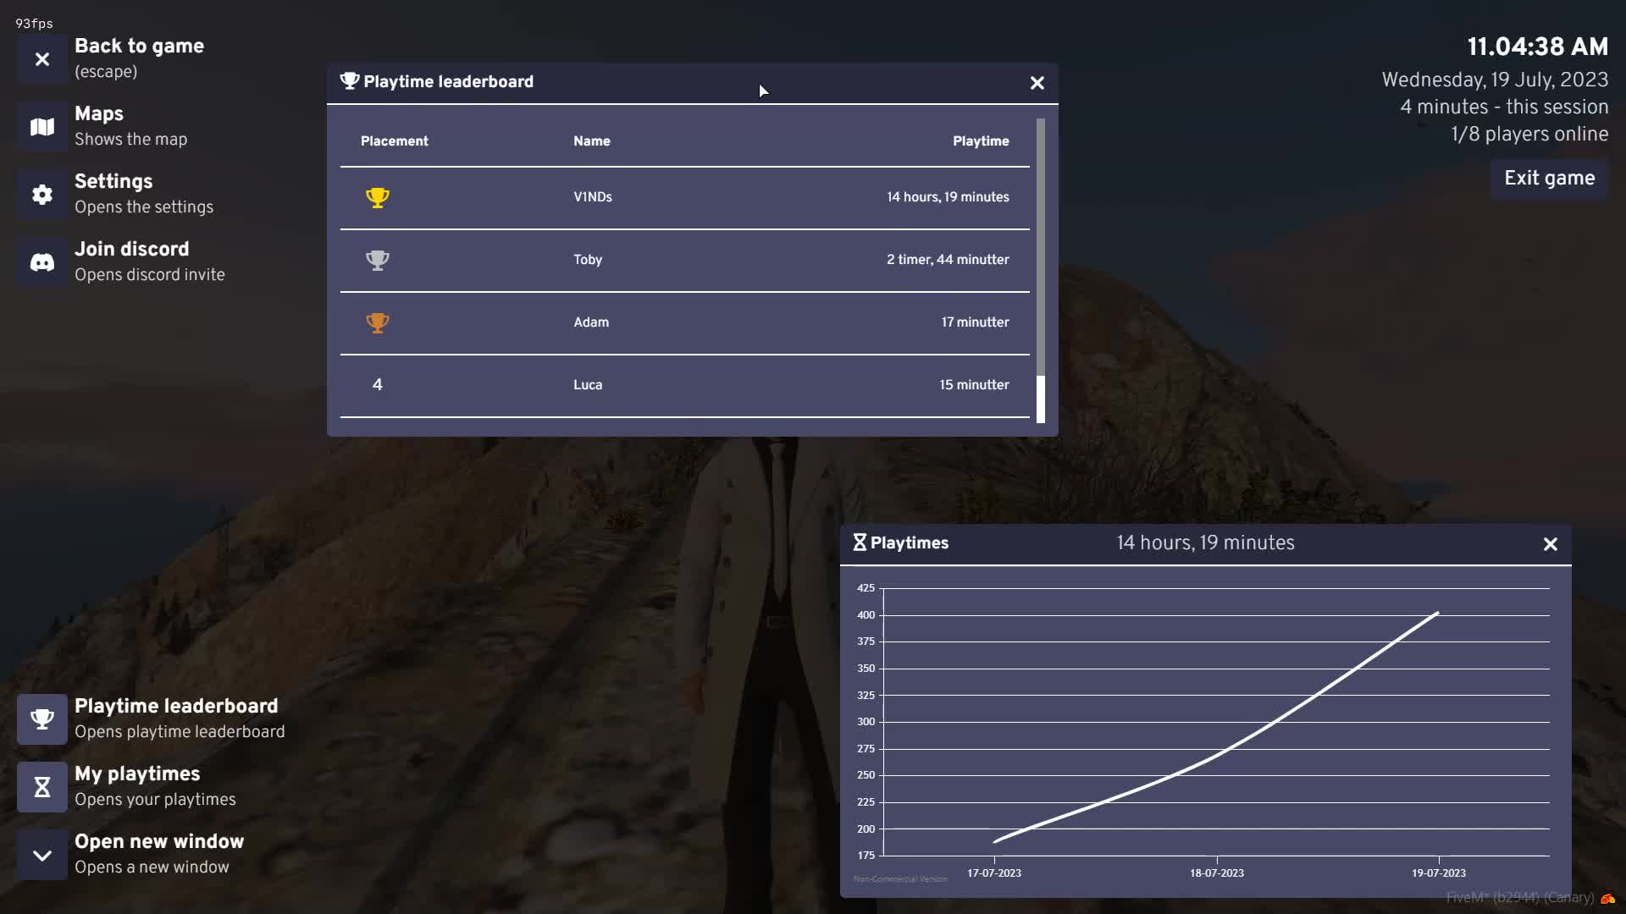Open Settings gear icon
The image size is (1626, 914).
pyautogui.click(x=41, y=195)
